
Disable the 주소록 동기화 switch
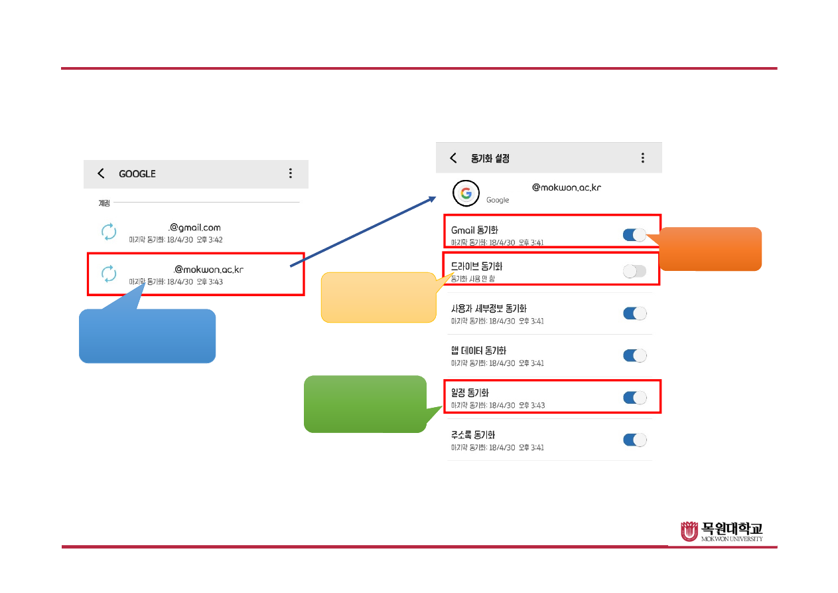click(x=634, y=440)
